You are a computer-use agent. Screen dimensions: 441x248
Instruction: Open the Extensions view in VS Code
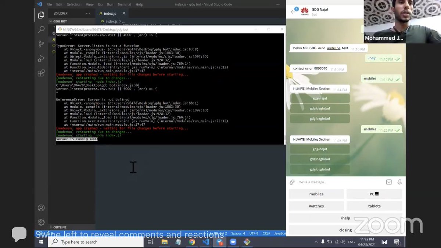click(x=41, y=73)
